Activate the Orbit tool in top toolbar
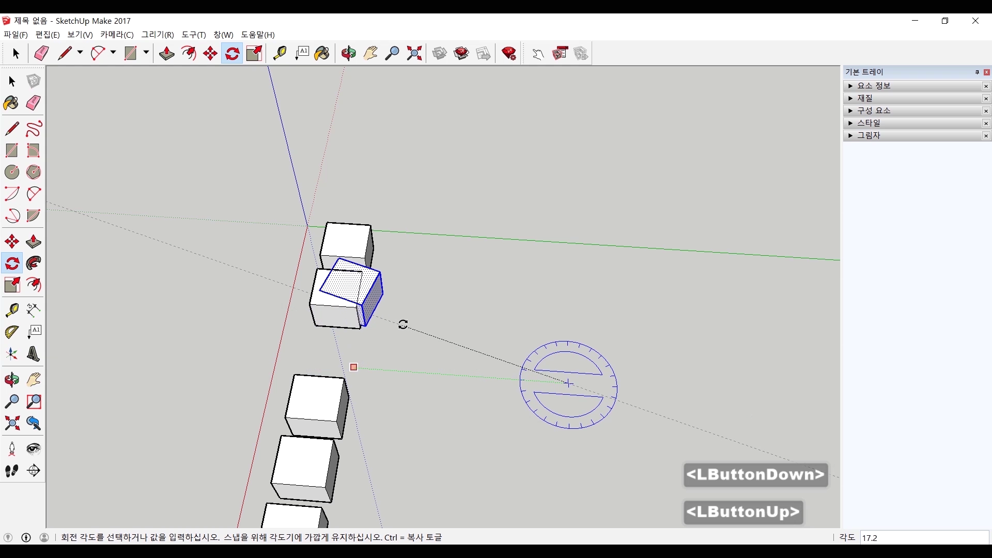This screenshot has width=992, height=558. point(348,53)
